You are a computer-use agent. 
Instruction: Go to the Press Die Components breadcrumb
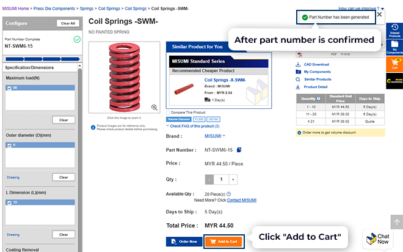click(54, 9)
